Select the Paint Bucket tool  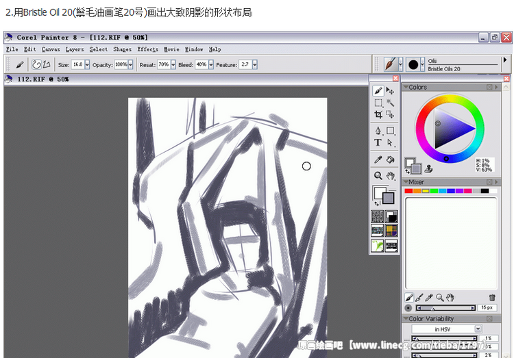click(390, 159)
